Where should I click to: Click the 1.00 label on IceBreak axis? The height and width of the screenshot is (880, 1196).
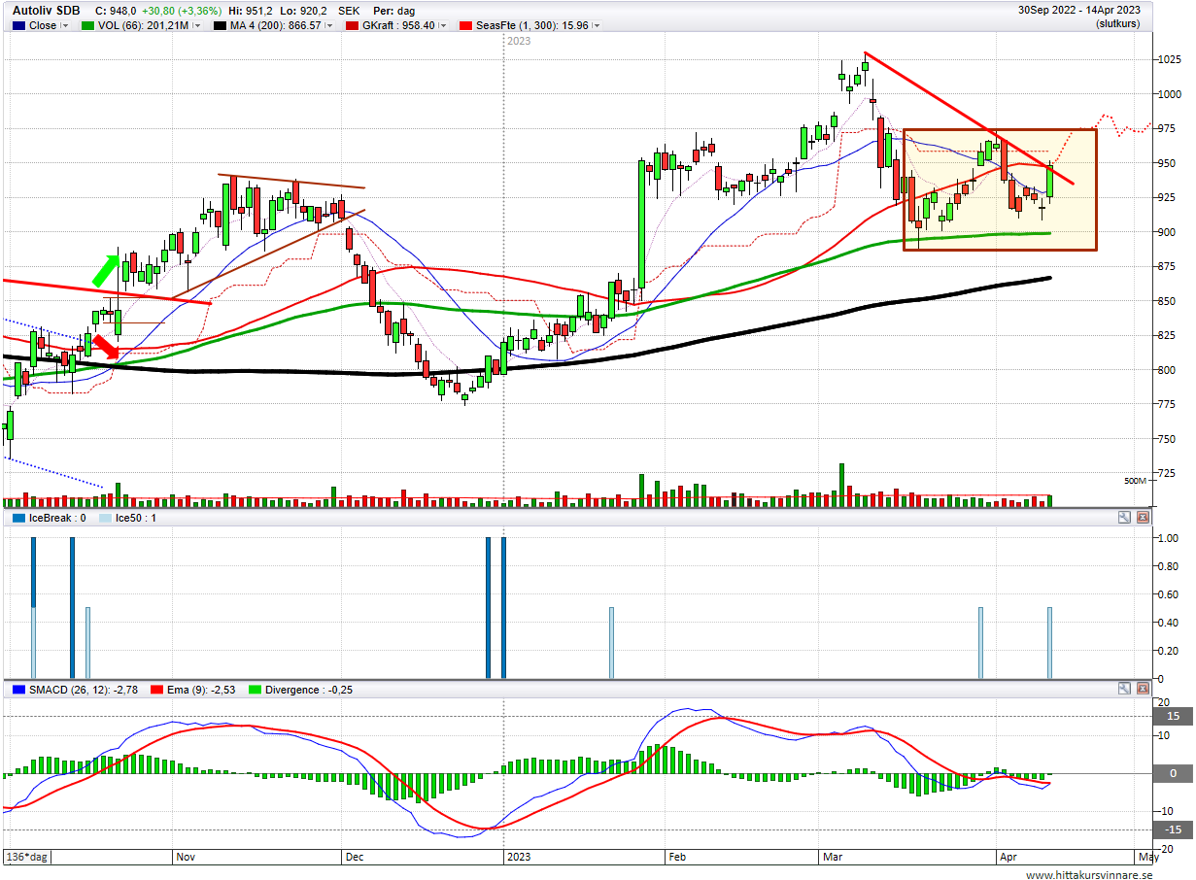coord(1167,538)
